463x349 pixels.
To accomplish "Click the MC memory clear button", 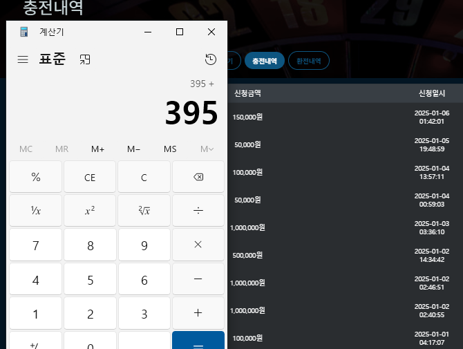I will (26, 149).
